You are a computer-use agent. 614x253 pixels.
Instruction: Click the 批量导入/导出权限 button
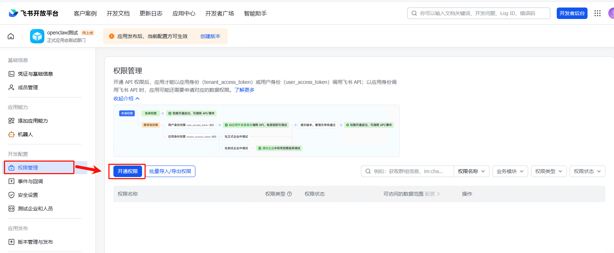[170, 171]
